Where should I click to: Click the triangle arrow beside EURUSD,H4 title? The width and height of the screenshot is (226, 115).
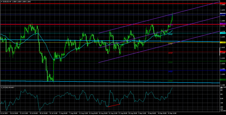click(x=1, y=1)
